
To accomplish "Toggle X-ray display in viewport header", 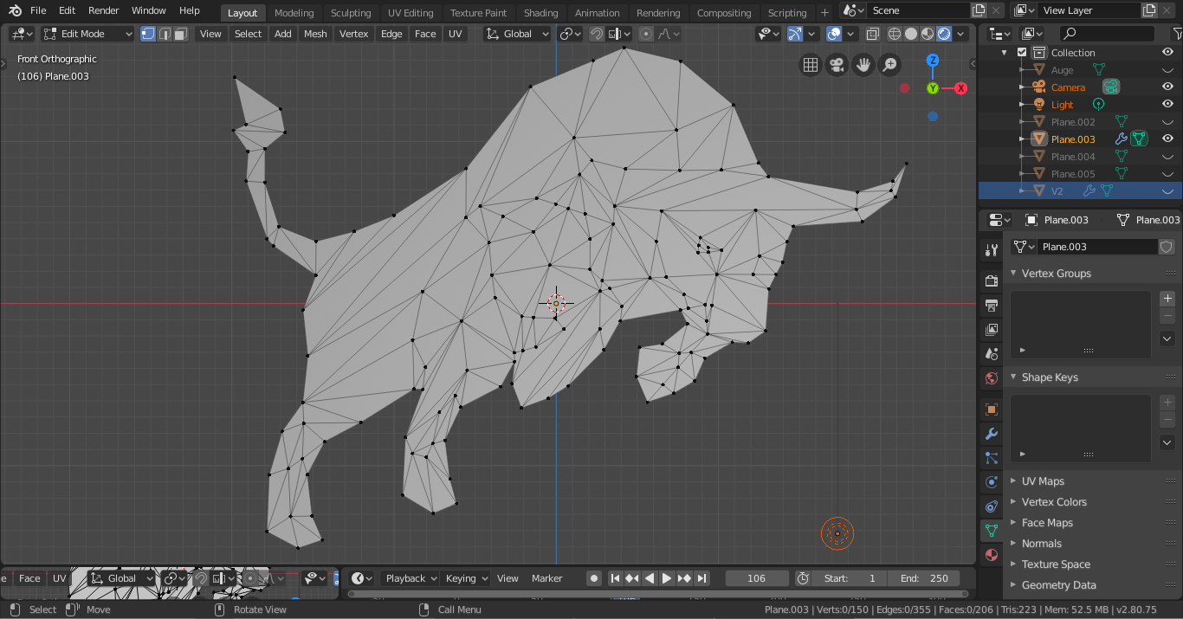I will [872, 34].
